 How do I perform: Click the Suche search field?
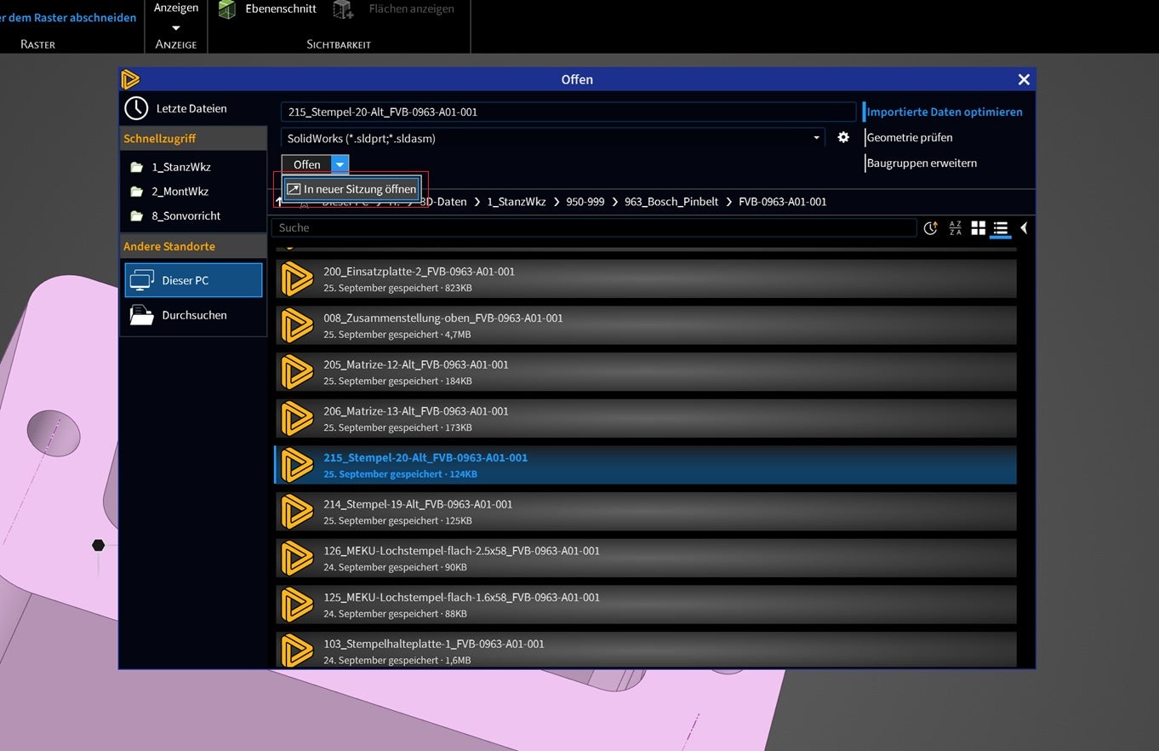coord(594,228)
